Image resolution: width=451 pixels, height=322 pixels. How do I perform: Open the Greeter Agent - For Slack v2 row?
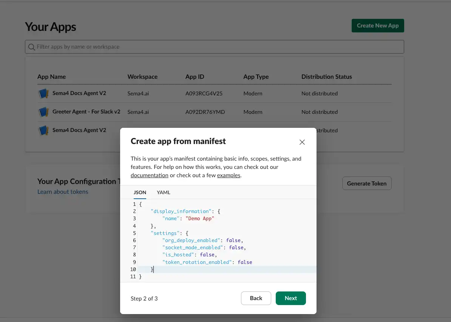(x=86, y=112)
